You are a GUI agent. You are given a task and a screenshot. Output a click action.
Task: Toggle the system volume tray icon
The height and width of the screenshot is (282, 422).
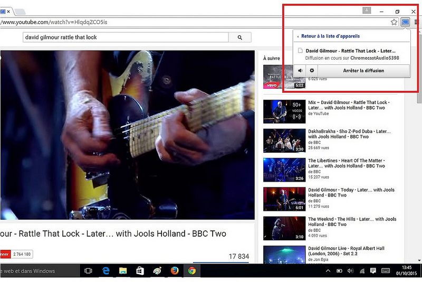tap(350, 271)
